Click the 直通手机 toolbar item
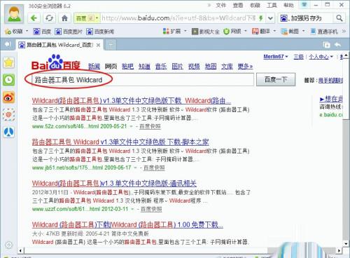Screen dimensions: 350x258 pos(324,32)
